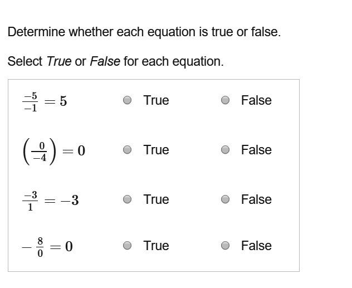Click the equation (0/-4) = 0
This screenshot has height=288, width=352.
click(54, 152)
